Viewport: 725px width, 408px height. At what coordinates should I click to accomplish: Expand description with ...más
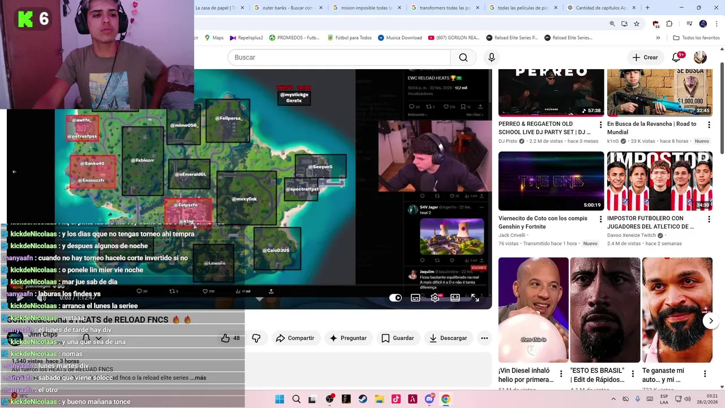(198, 378)
